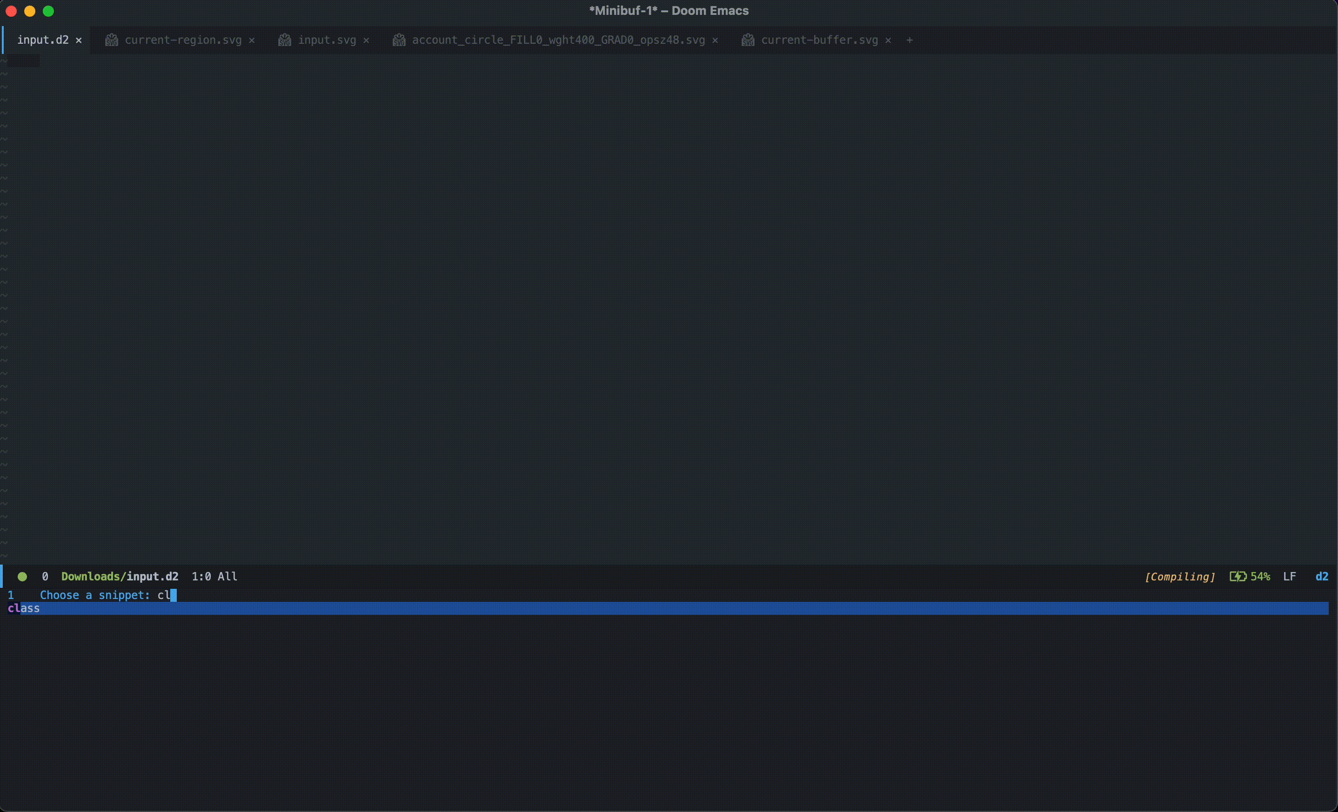Switch to the current-region.svg tab

pos(183,40)
